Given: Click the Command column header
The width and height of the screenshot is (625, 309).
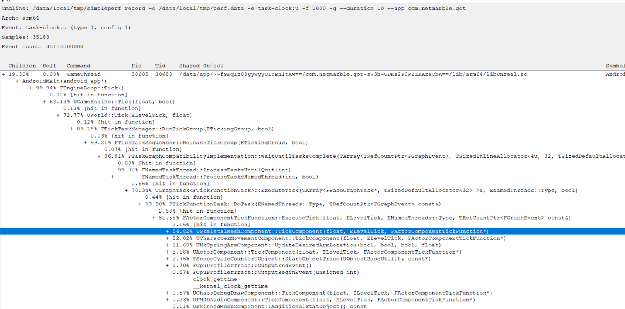Looking at the screenshot, I should (78, 66).
